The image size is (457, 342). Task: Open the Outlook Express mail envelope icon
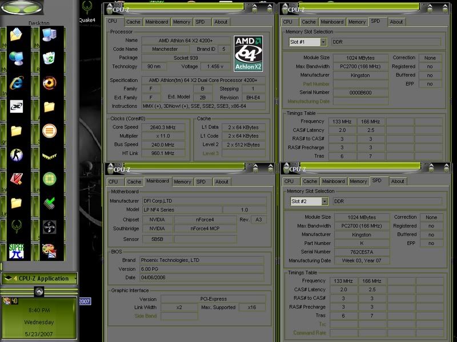pyautogui.click(x=16, y=34)
